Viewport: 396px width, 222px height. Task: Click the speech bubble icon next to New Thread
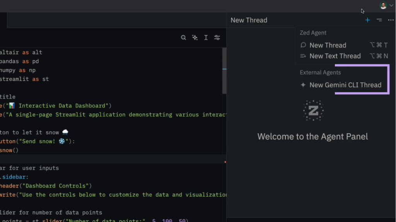tap(303, 45)
